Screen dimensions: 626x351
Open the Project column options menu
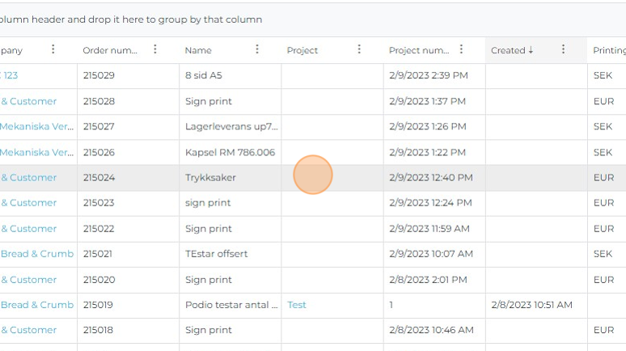(x=359, y=49)
